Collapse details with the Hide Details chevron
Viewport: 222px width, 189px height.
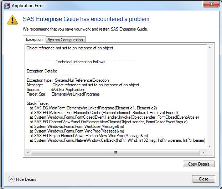pos(11,179)
